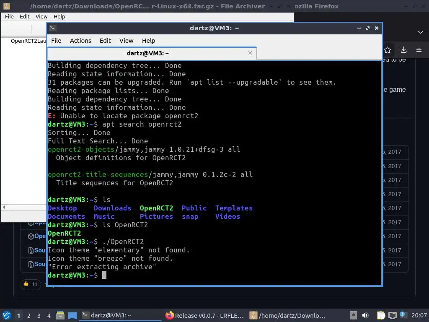Switch to File Archiver taskbar button
Viewport: 429px width, 322px height.
click(288, 315)
